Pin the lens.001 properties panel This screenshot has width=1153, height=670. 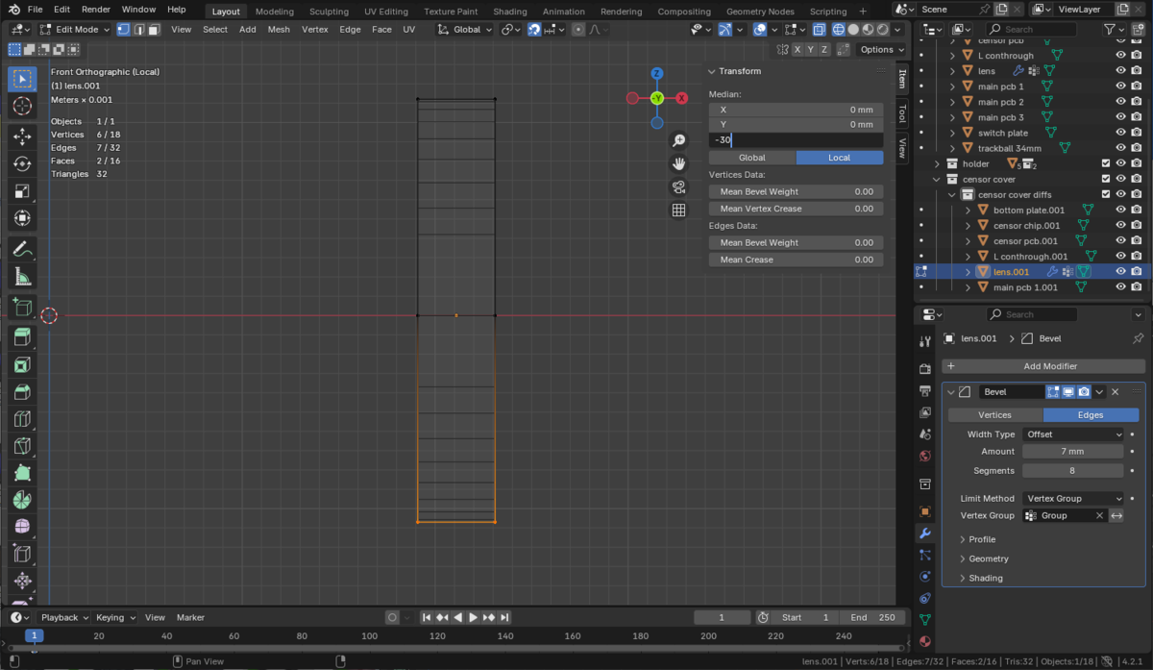(x=1139, y=338)
